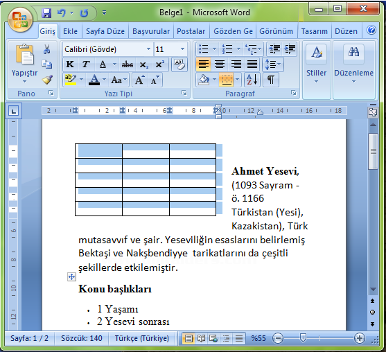Switch to Web Layout view
The width and height of the screenshot is (386, 352).
coord(213,338)
